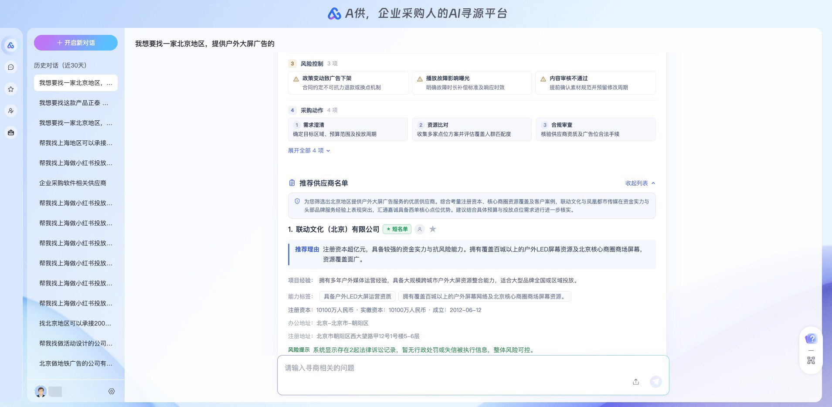Screen dimensions: 832x407
Task: Click the 风险提示 risk notice text
Action: coord(411,350)
